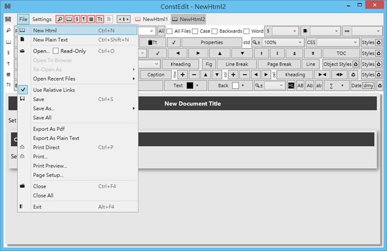Image resolution: width=387 pixels, height=251 pixels.
Task: Click the down triangle in the section row
Action: [242, 53]
